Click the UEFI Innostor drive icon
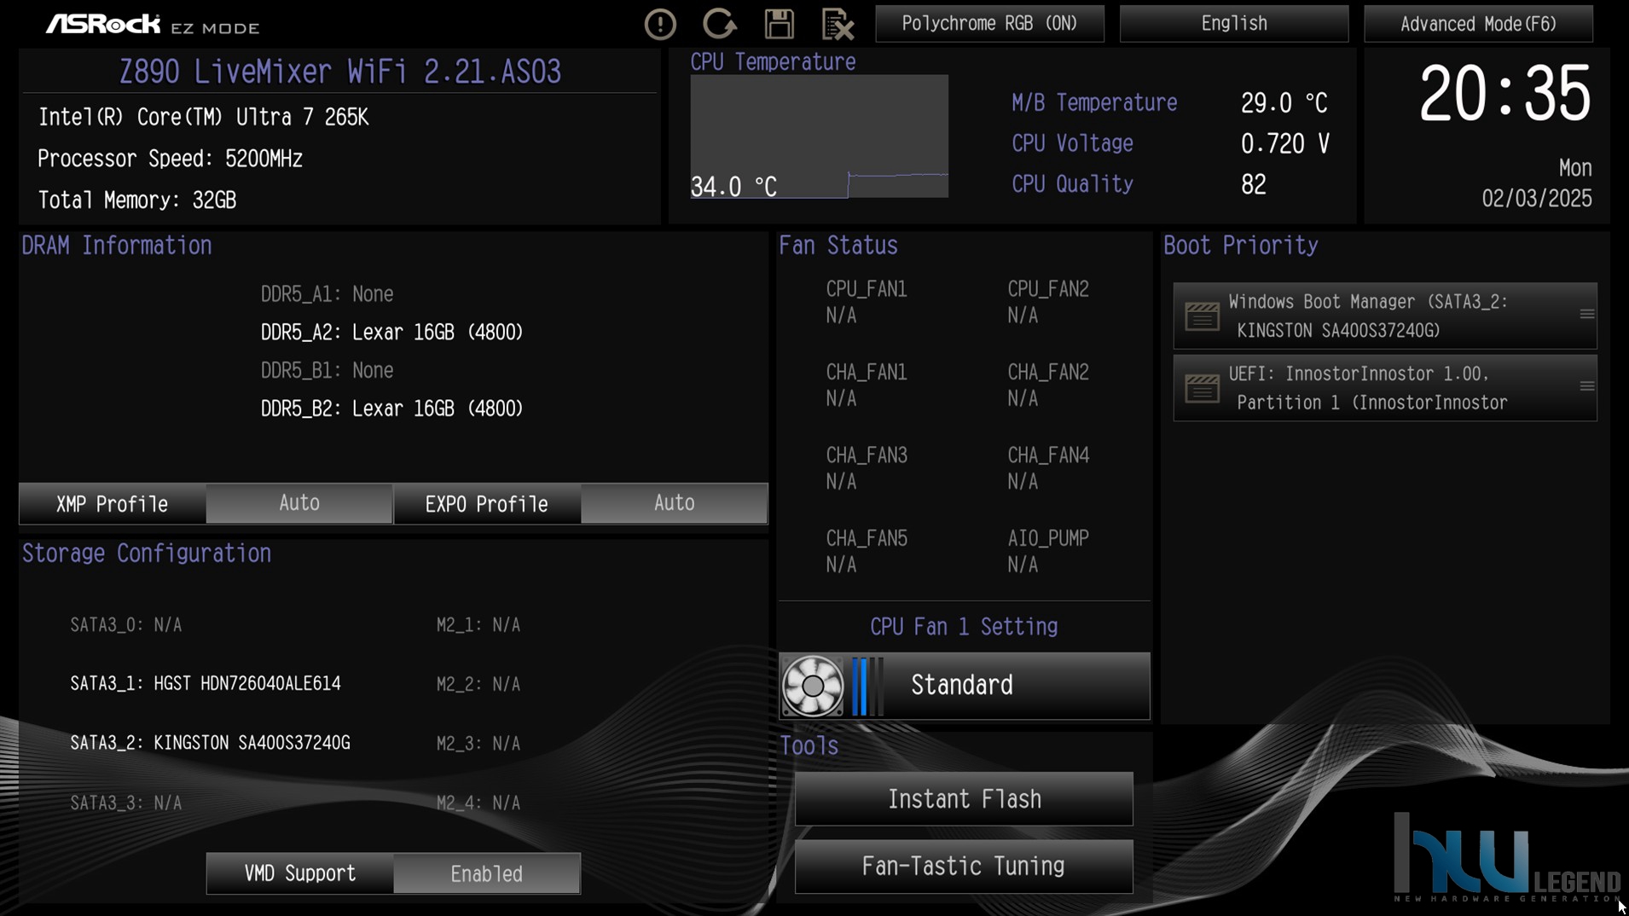Viewport: 1629px width, 916px height. (x=1202, y=389)
